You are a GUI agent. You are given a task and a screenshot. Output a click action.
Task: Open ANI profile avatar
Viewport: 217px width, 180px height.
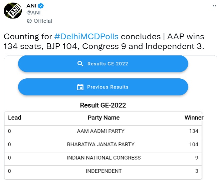(13, 11)
